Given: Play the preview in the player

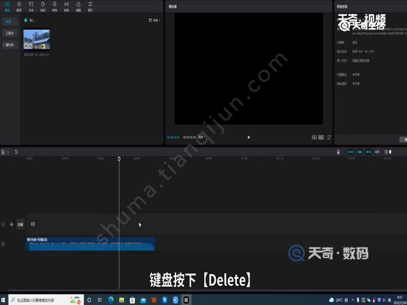Looking at the screenshot, I should 249,137.
